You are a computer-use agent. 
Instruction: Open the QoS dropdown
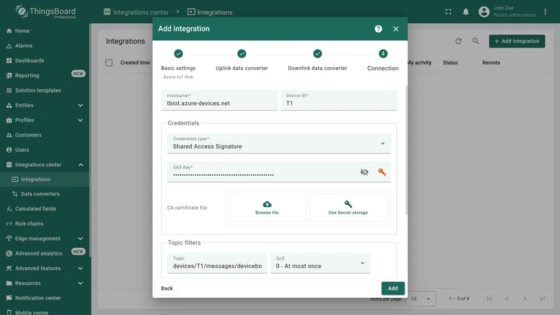point(320,263)
